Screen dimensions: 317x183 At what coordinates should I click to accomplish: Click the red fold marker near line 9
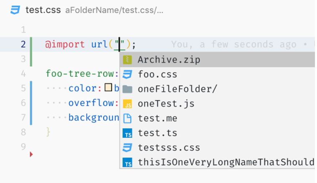(x=31, y=154)
